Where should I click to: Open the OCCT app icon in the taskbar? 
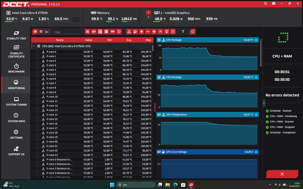tap(191, 185)
